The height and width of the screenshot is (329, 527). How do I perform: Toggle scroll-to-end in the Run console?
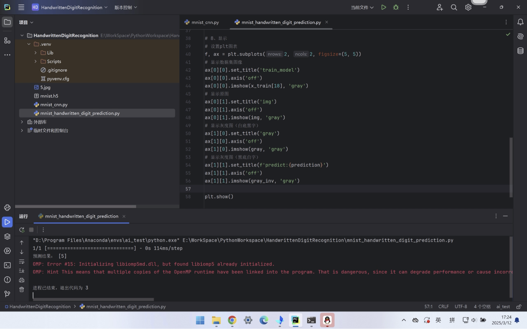point(22,271)
